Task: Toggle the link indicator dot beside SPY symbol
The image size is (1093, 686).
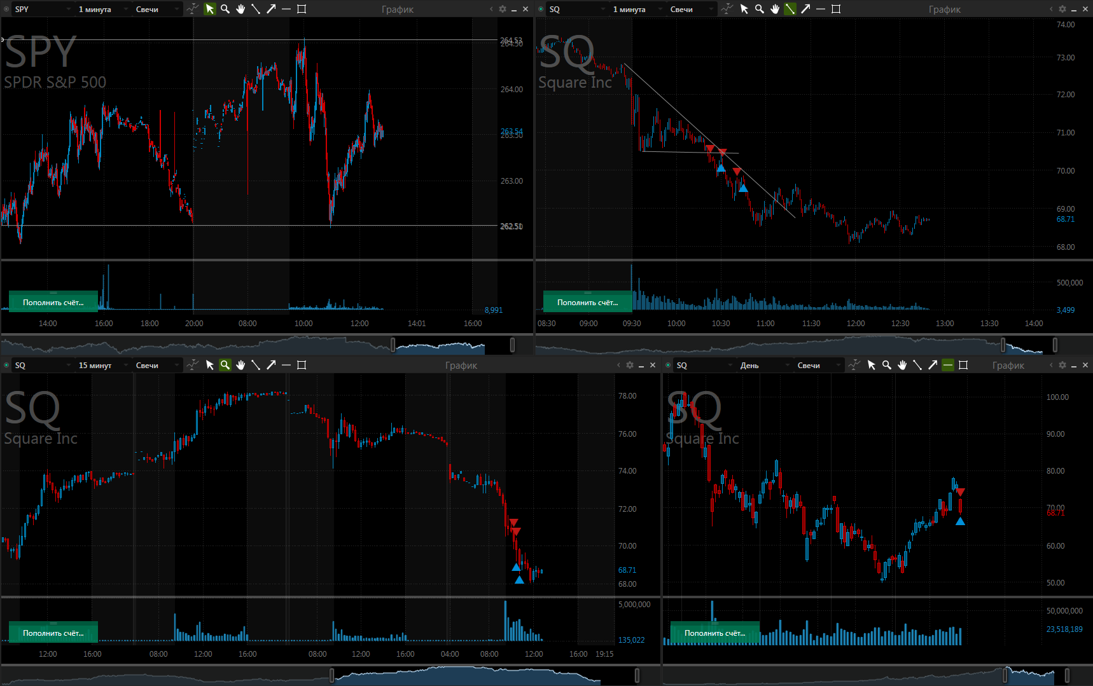Action: pos(6,9)
